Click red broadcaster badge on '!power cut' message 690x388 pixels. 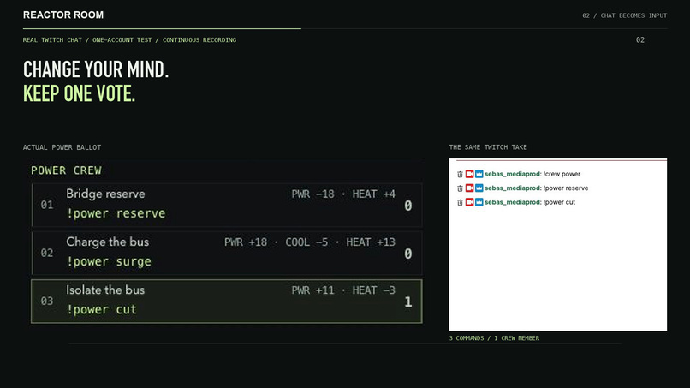pos(469,202)
